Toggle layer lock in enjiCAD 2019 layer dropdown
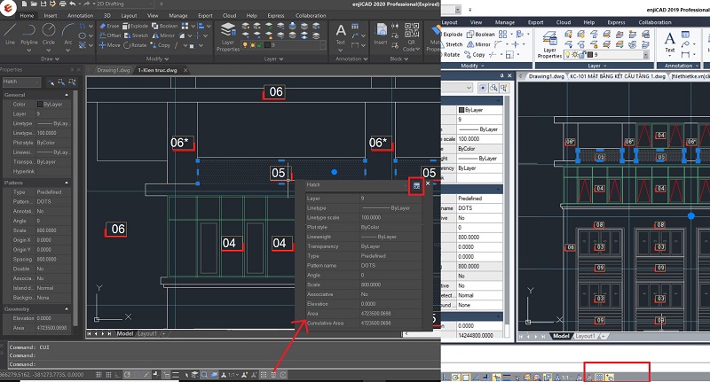The image size is (710, 382). (x=582, y=55)
